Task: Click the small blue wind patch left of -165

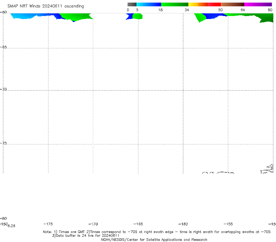Action: 129,16
